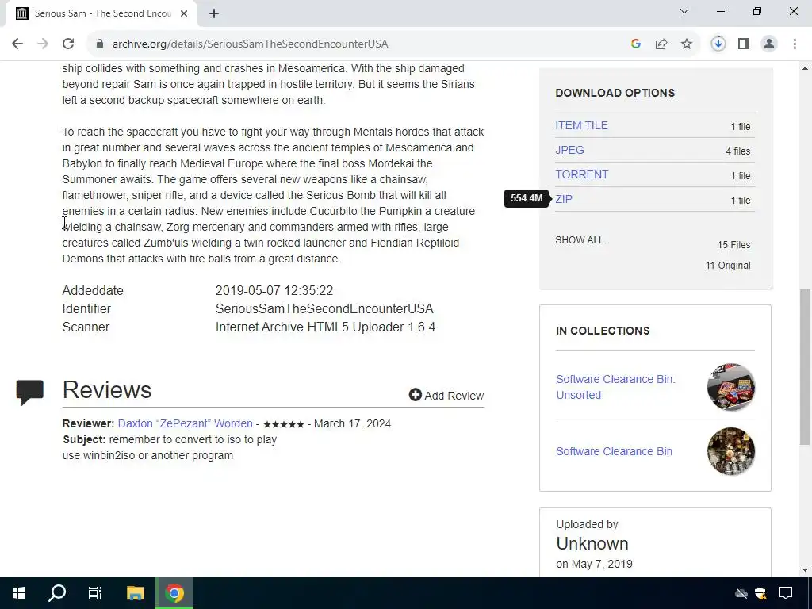This screenshot has width=812, height=609.
Task: Open Windows taskbar search
Action: [x=57, y=593]
